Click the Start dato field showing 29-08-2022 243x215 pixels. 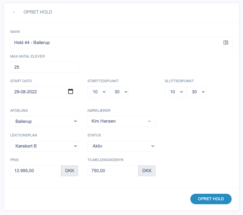[38, 92]
